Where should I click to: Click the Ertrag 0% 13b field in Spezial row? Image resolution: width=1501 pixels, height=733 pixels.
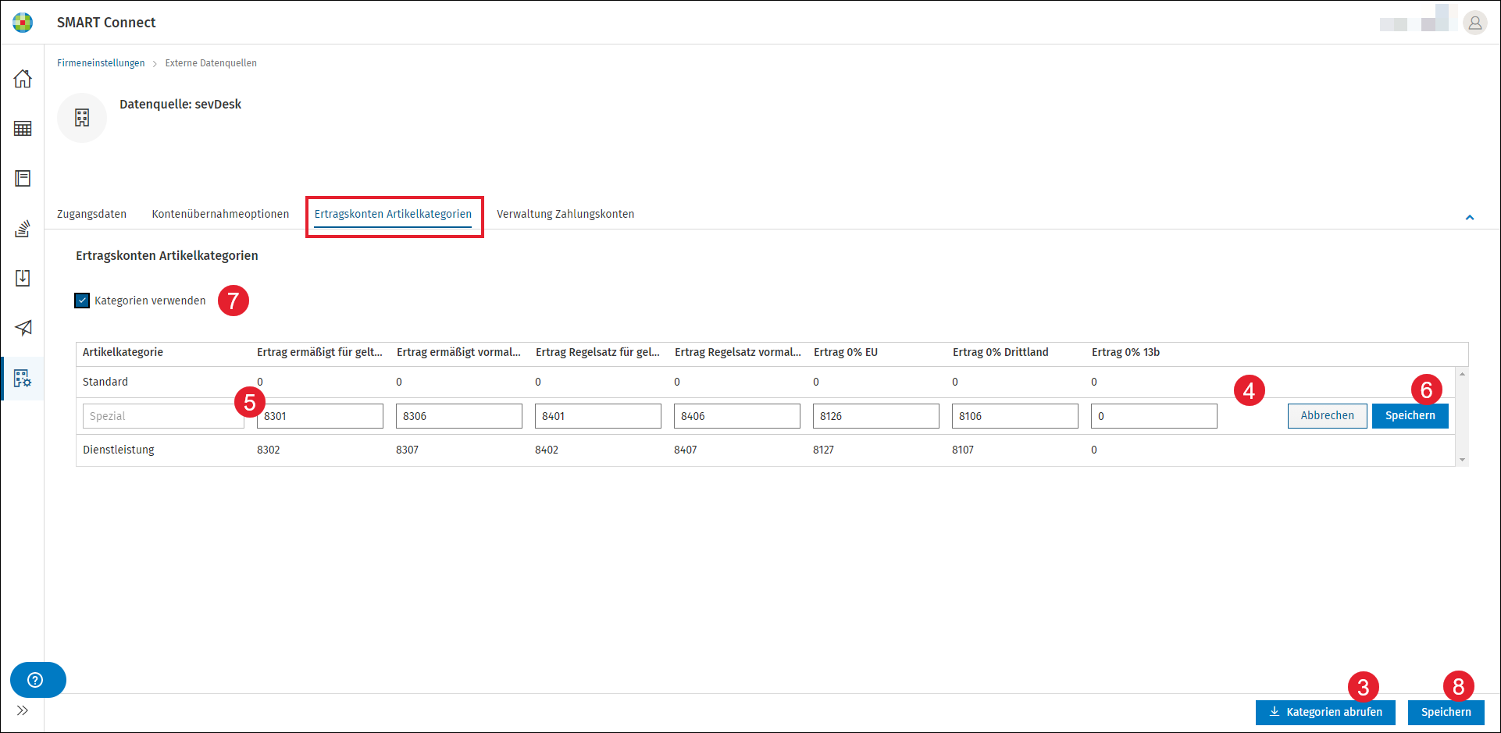tap(1154, 416)
